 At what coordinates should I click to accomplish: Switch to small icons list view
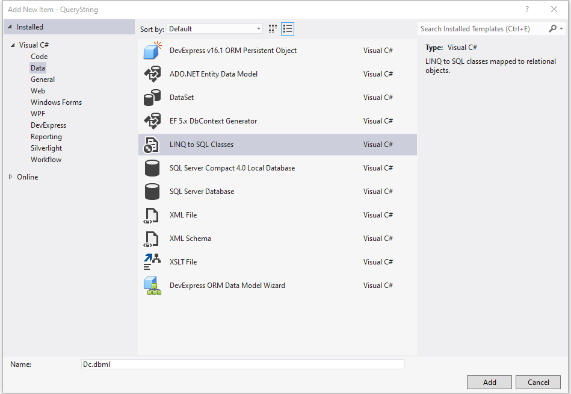coord(288,29)
